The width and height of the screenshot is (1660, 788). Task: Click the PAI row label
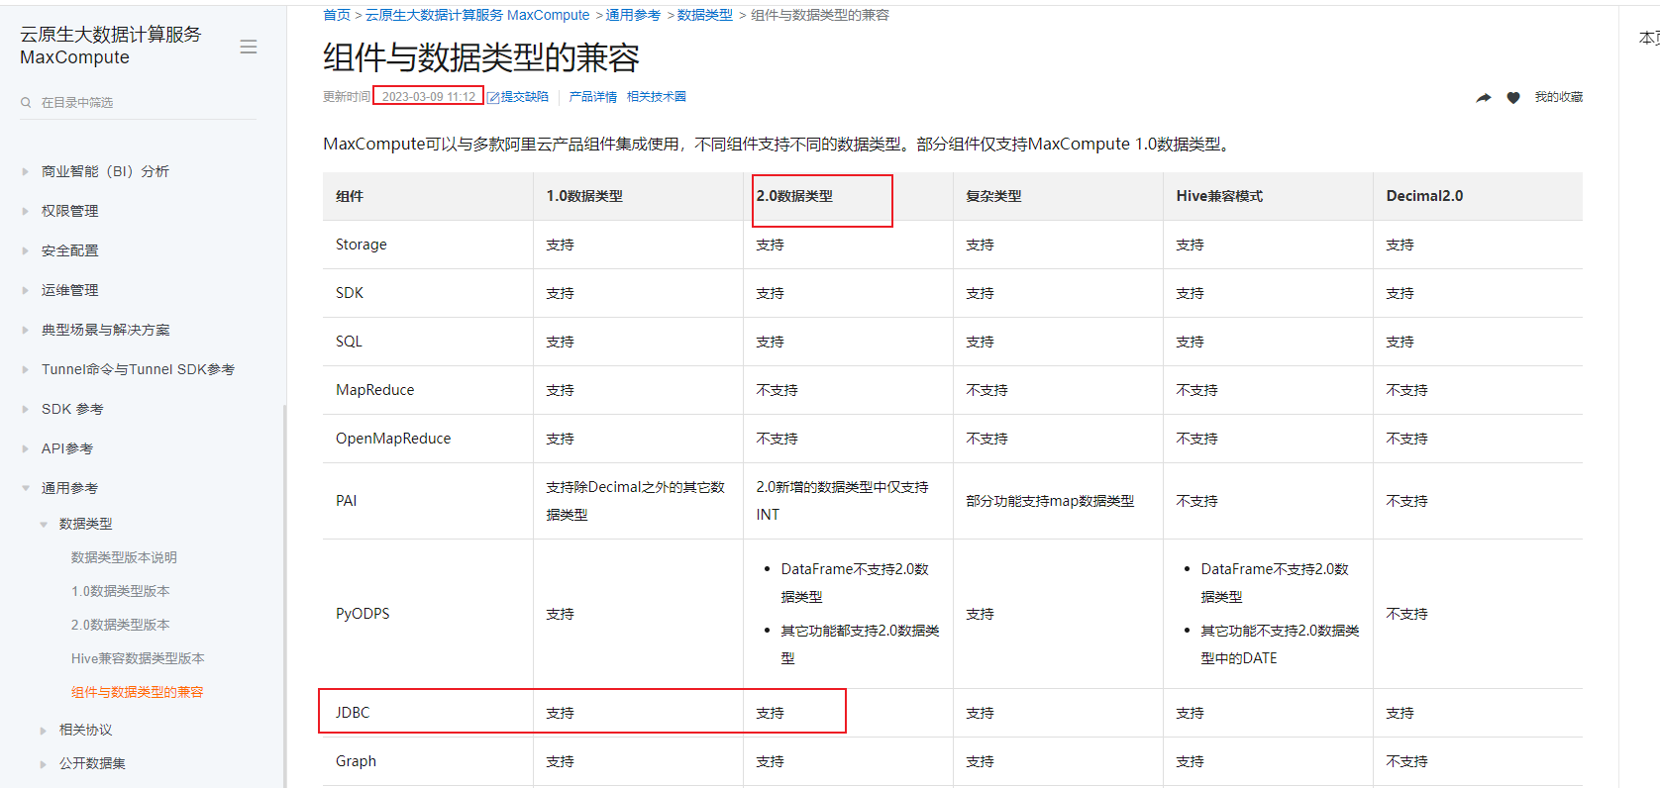347,501
